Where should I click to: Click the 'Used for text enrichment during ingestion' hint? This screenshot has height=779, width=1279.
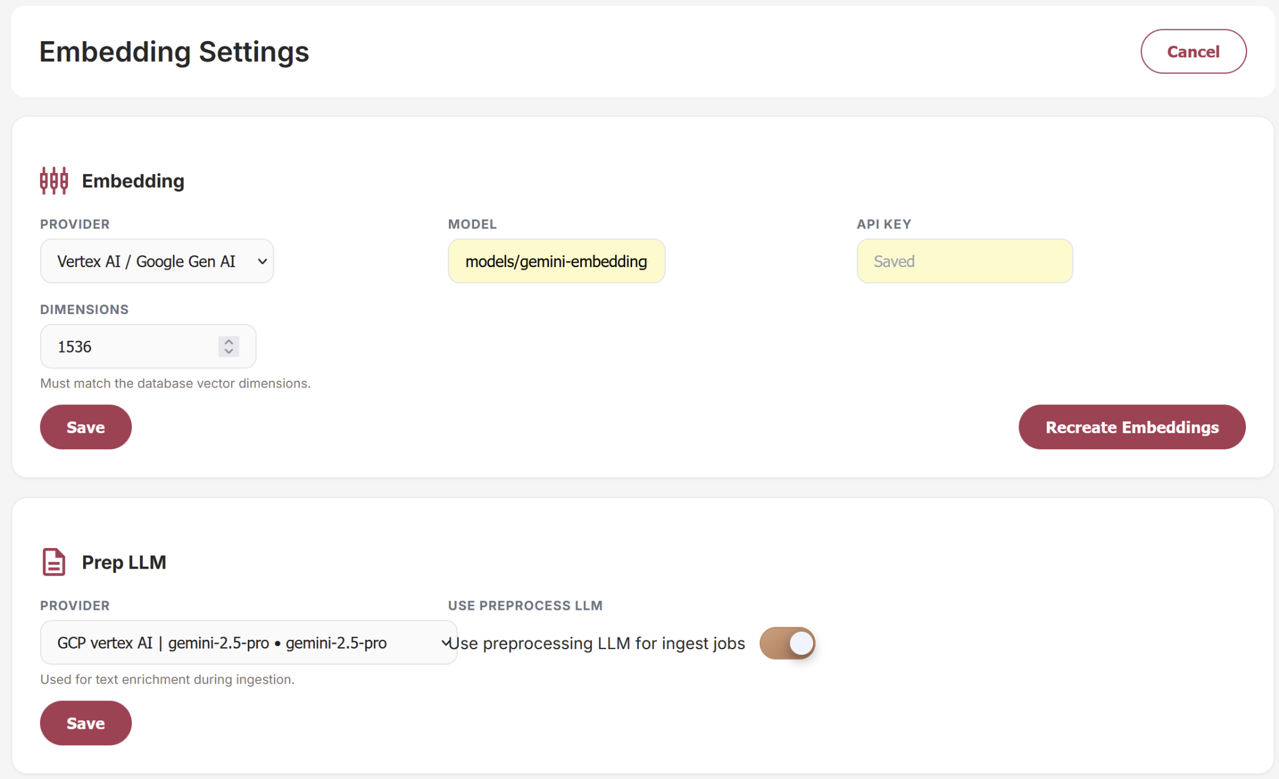pos(167,679)
